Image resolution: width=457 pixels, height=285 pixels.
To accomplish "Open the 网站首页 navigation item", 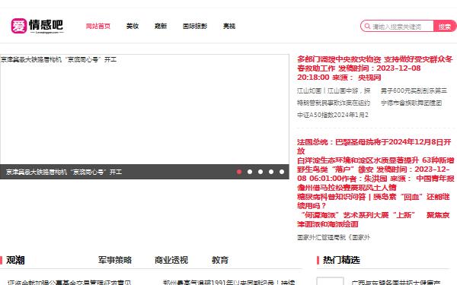I will click(x=98, y=26).
